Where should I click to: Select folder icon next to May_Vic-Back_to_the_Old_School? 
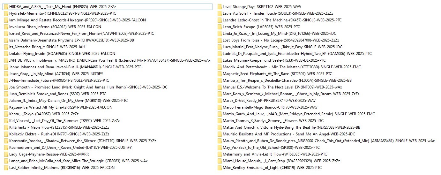[220, 148]
